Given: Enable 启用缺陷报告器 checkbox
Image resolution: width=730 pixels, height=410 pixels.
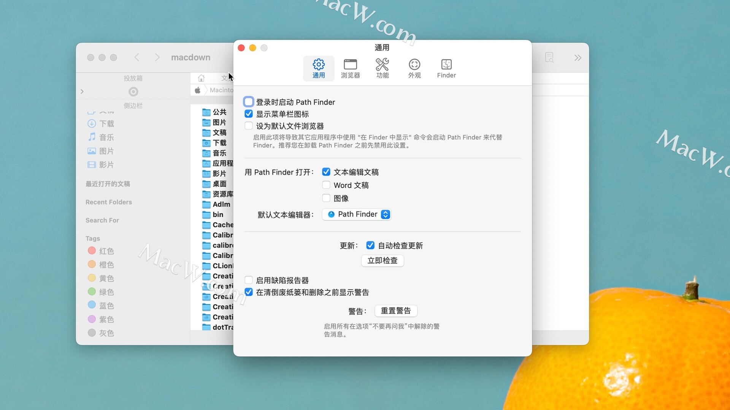Looking at the screenshot, I should click(249, 280).
